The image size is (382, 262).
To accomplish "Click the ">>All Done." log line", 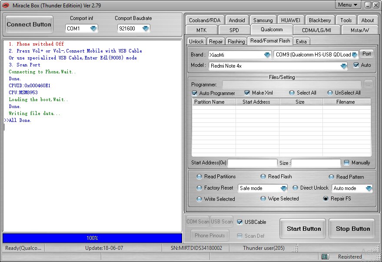I will click(18, 120).
